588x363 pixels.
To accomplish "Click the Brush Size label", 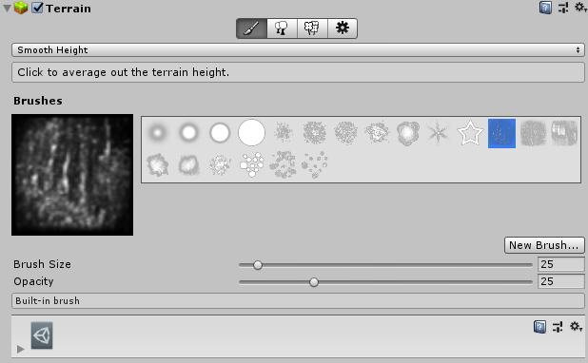I will click(42, 264).
